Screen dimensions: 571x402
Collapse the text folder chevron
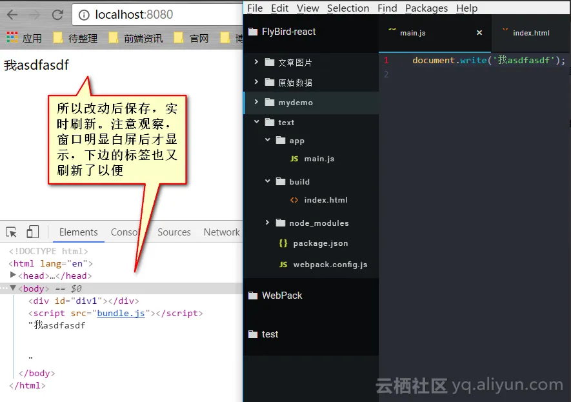pyautogui.click(x=256, y=121)
